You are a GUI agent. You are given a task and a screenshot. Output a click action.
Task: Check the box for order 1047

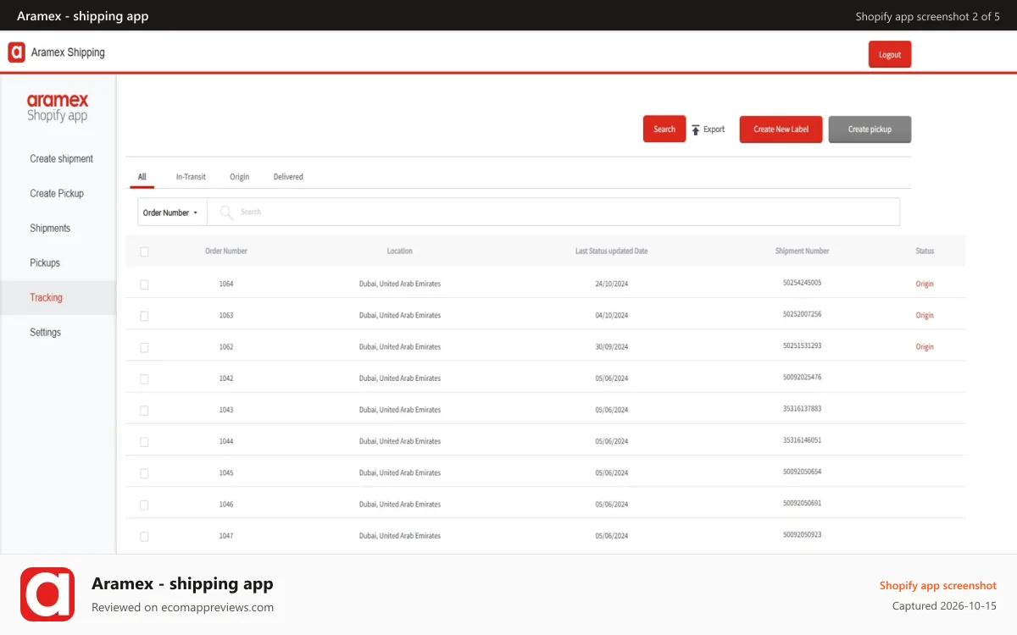click(144, 536)
